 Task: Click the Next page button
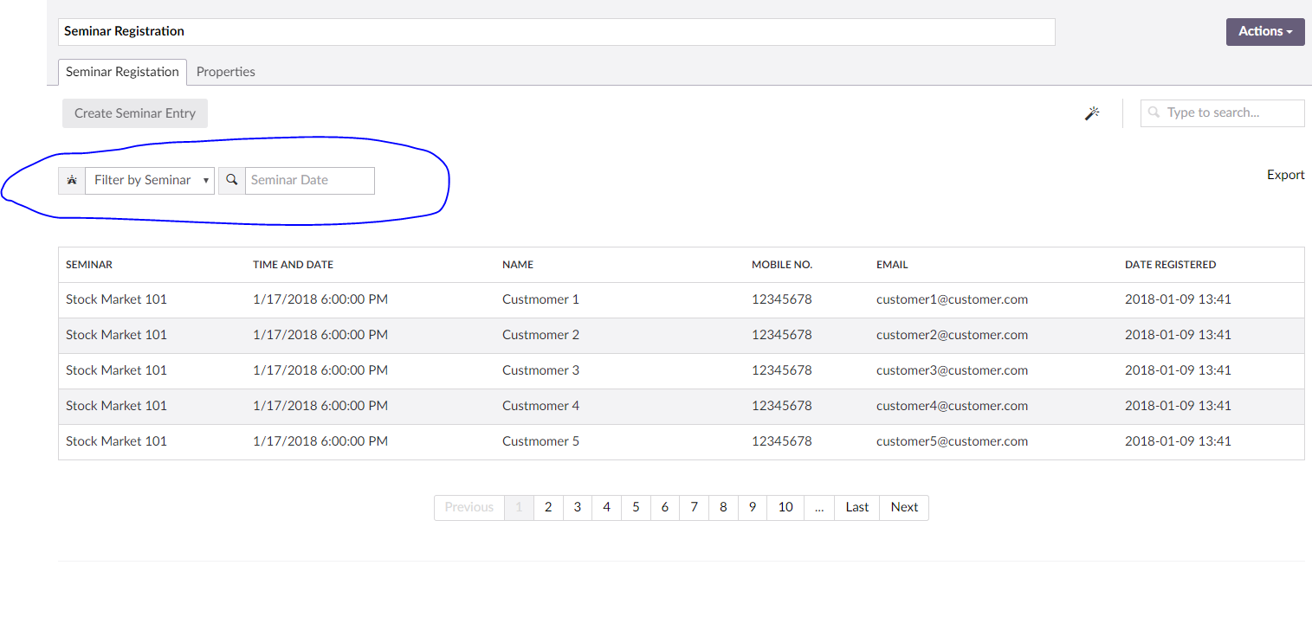[904, 507]
